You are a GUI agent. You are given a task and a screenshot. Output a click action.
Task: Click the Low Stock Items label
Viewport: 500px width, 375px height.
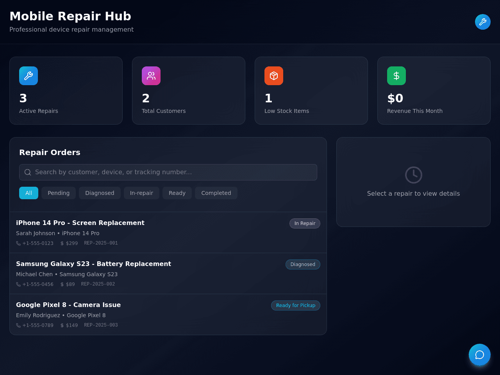(x=287, y=111)
